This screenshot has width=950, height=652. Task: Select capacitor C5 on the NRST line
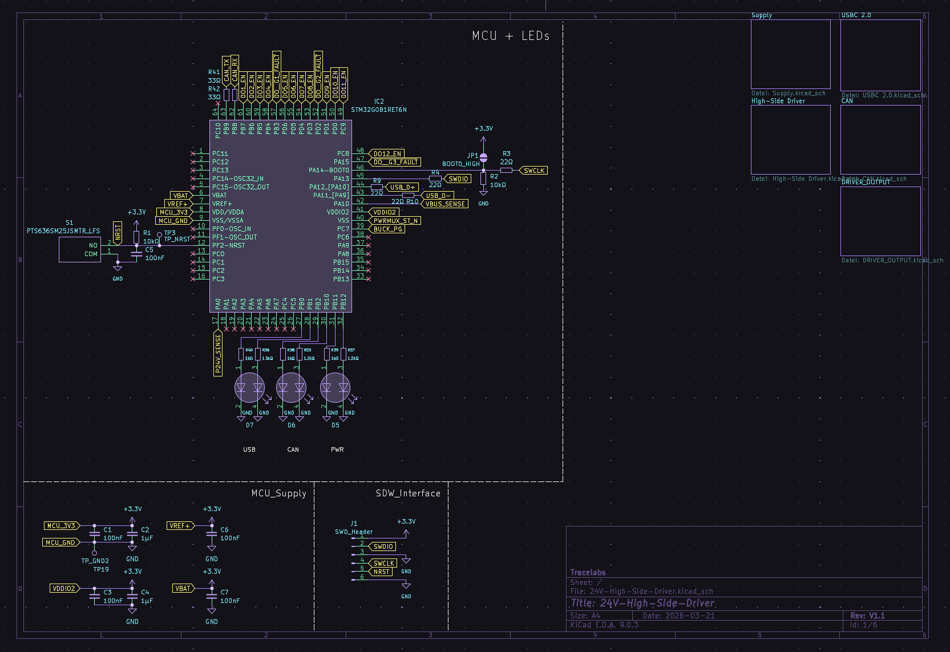[136, 254]
